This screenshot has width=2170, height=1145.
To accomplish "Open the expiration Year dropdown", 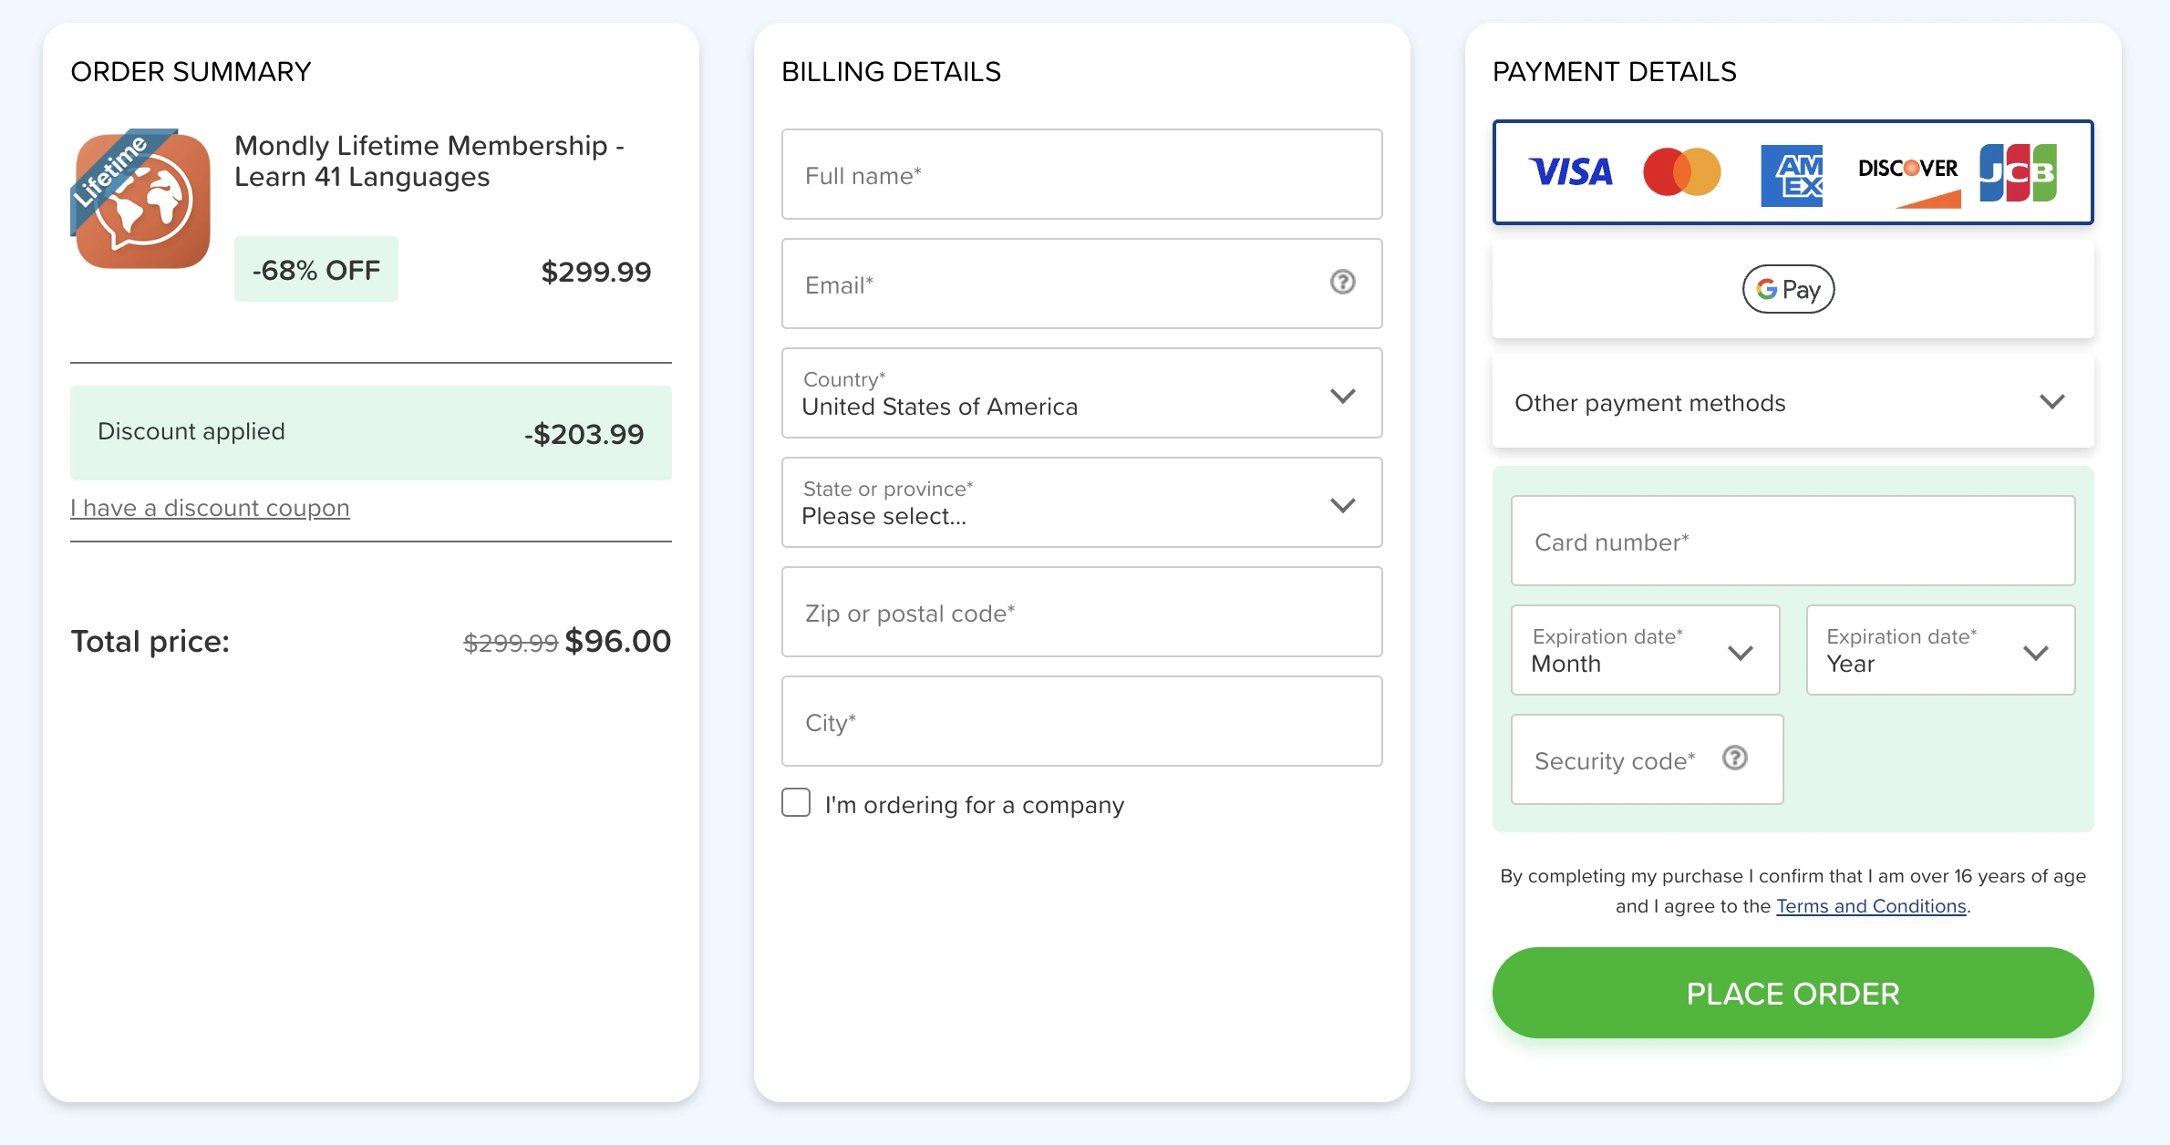I will pos(1940,650).
